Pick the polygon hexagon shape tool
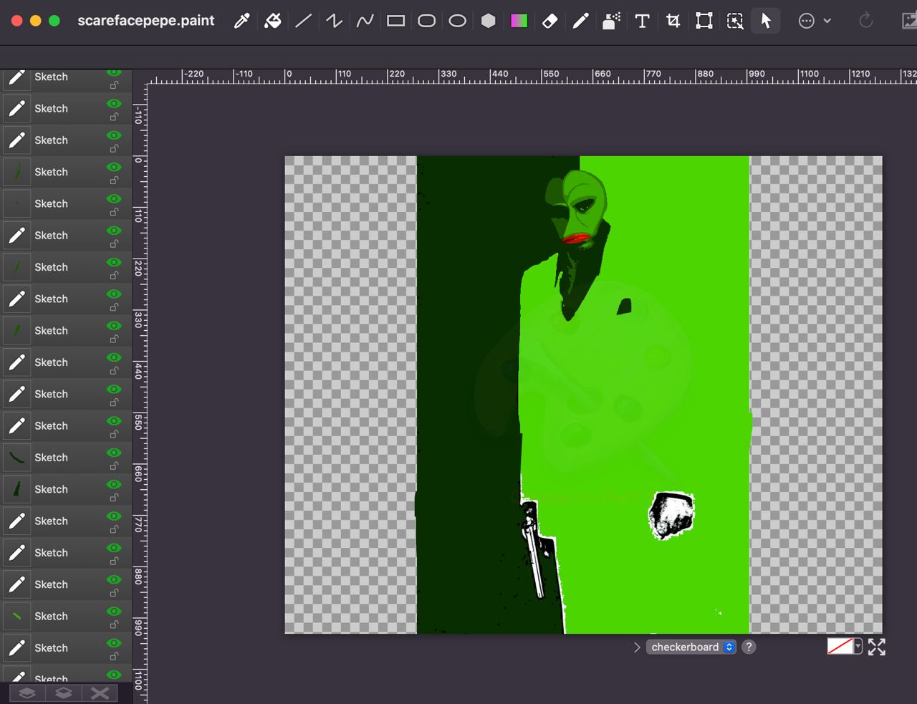 488,21
